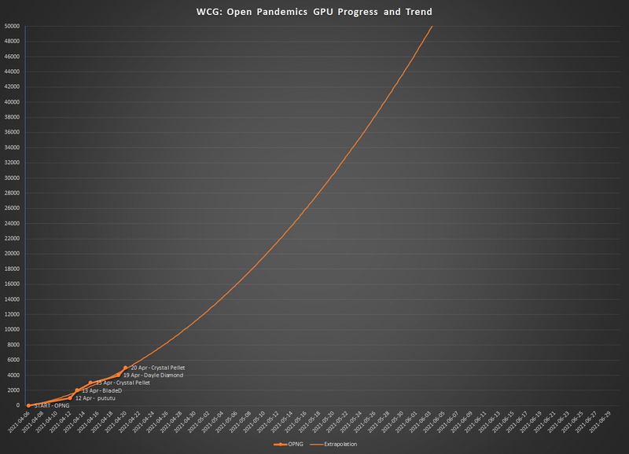Click the 8000 y-axis label

click(13, 345)
